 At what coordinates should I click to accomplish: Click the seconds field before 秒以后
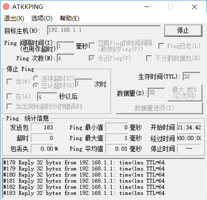[x=47, y=97]
